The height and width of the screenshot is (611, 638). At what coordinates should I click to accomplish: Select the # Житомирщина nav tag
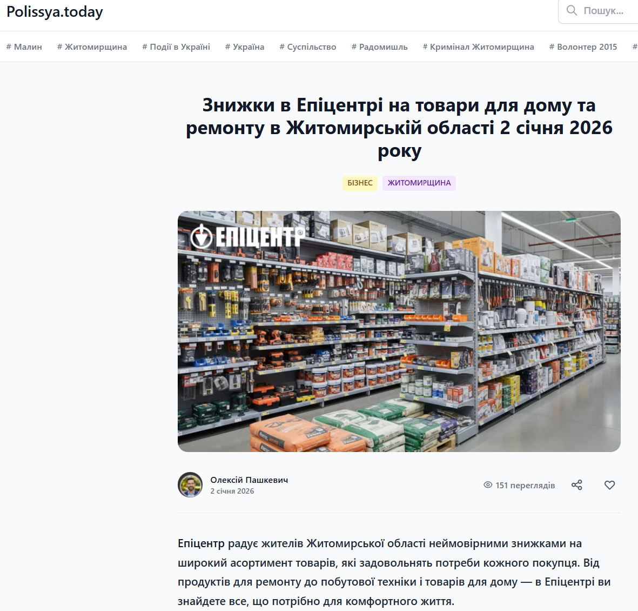pos(92,47)
